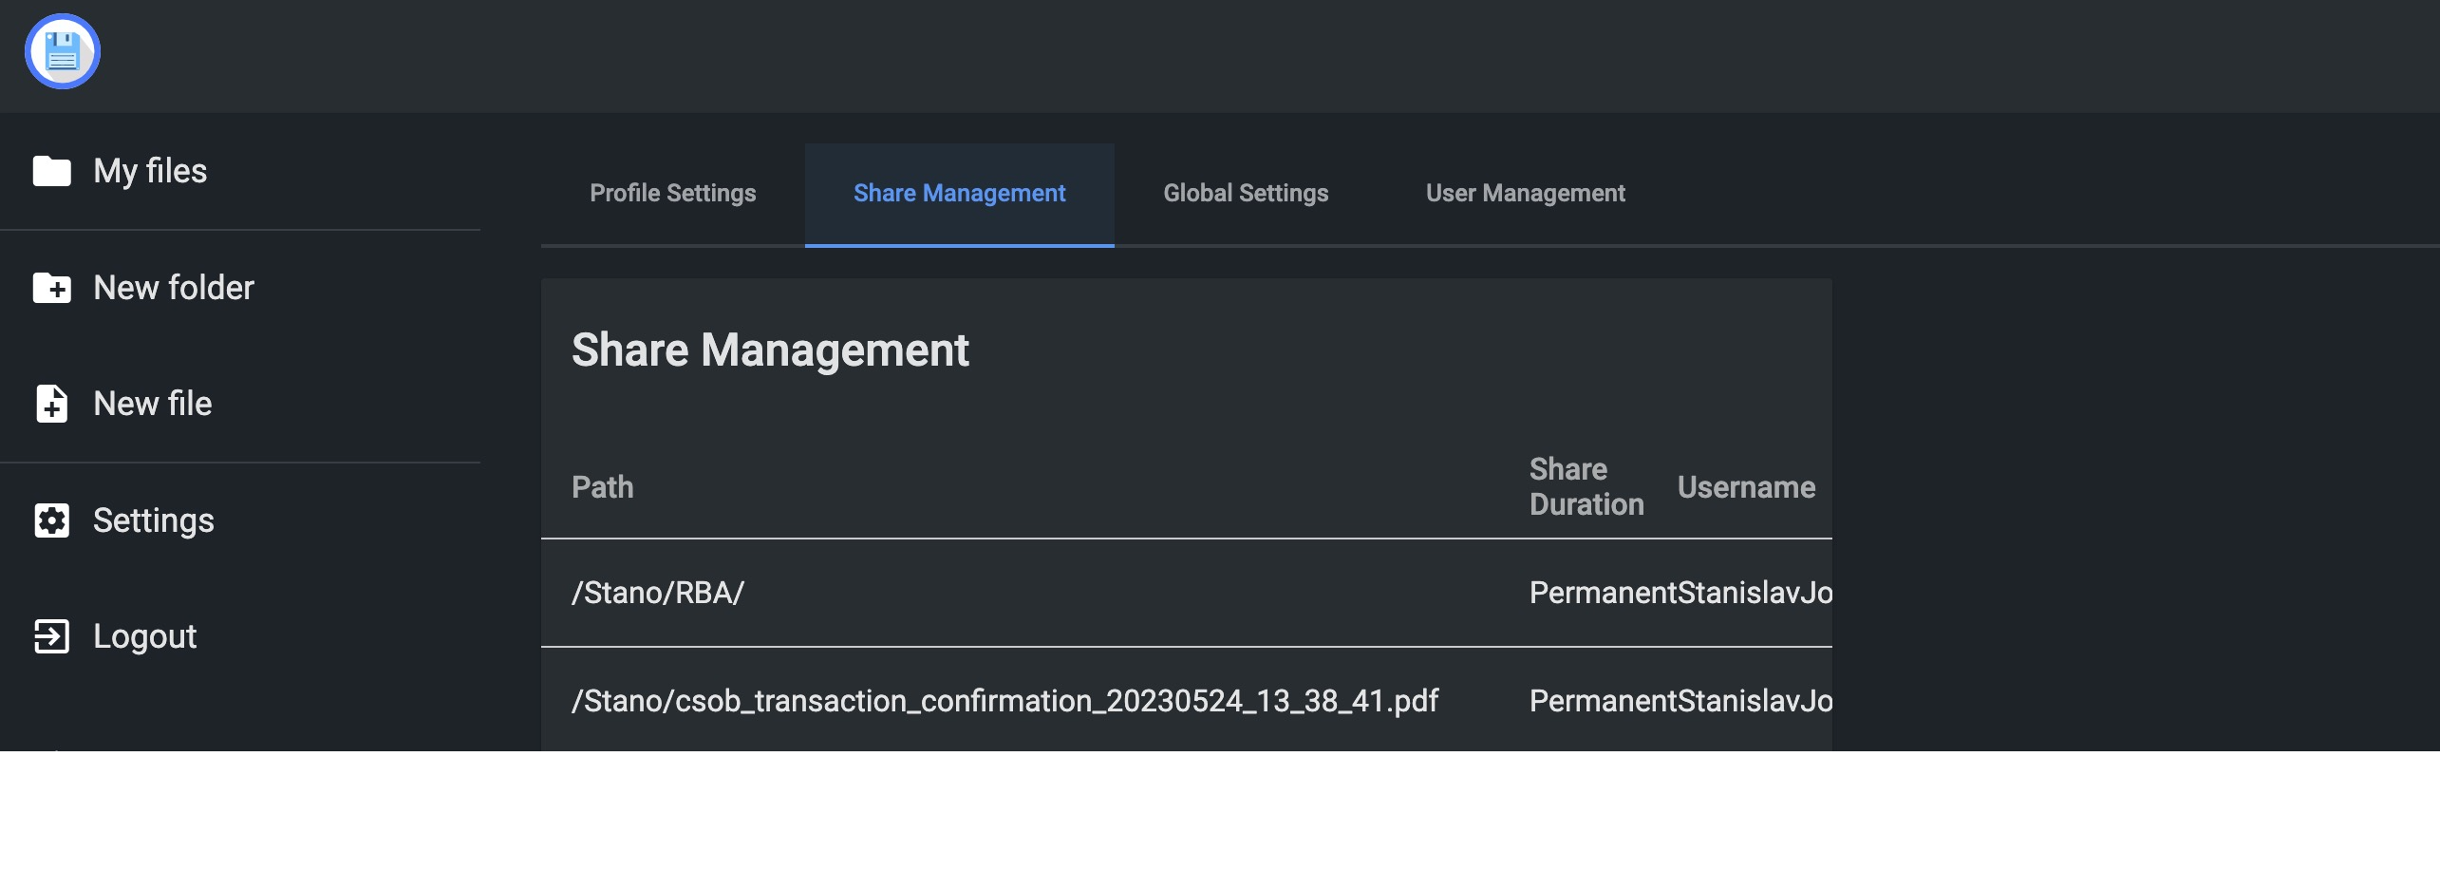Click the Path column header
Image resolution: width=2440 pixels, height=870 pixels.
603,487
